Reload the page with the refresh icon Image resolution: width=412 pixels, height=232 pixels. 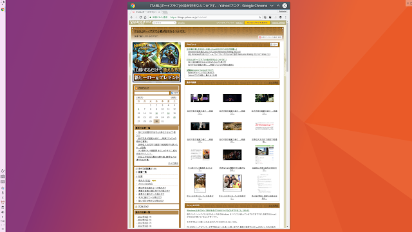[140, 17]
